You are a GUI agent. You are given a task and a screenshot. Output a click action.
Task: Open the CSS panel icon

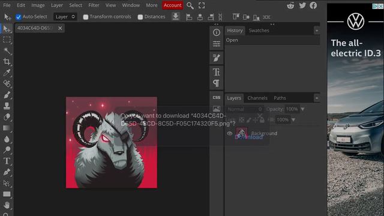tap(216, 97)
